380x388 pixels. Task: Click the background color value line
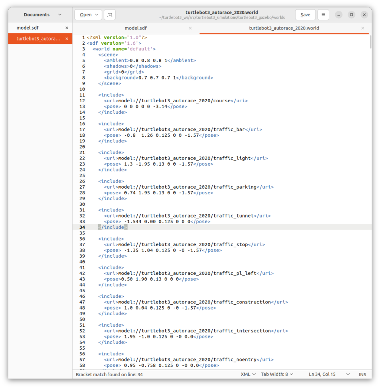[x=159, y=78]
